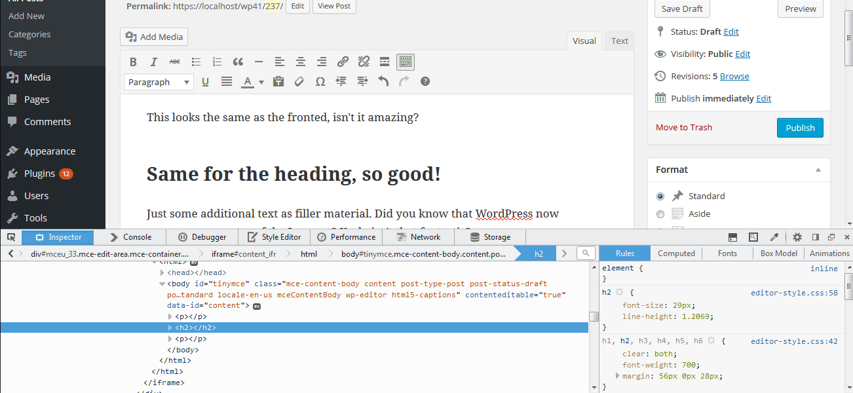Open the text color picker arrow
The height and width of the screenshot is (393, 853).
pos(261,82)
